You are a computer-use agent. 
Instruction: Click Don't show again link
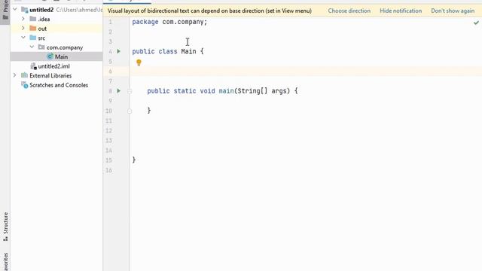453,11
